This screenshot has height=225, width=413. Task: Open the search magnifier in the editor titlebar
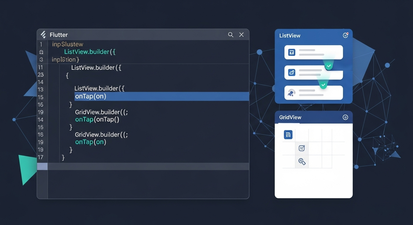tap(231, 35)
